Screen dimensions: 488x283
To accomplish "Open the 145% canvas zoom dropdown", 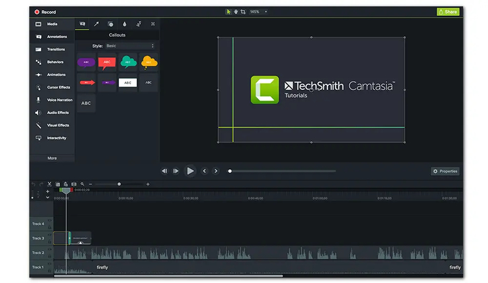I will tap(259, 12).
